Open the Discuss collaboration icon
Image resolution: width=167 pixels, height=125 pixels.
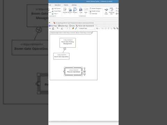point(70,11)
